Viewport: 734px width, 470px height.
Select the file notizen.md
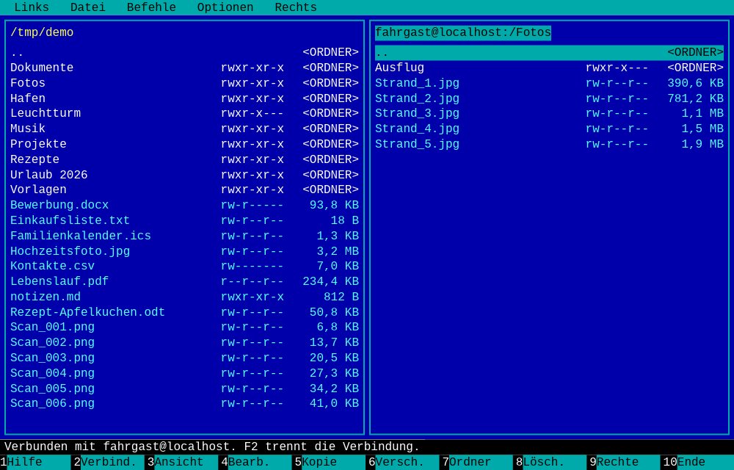[184, 297]
